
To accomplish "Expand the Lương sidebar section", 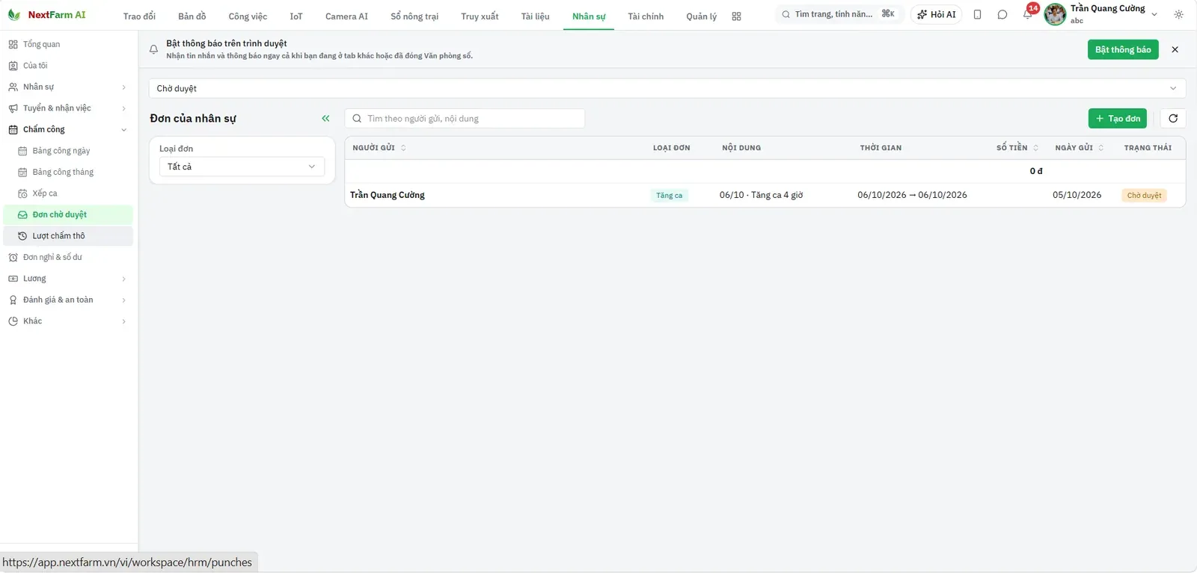I will pos(67,279).
